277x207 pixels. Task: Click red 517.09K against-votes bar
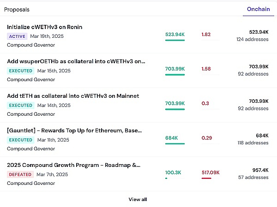click(x=206, y=178)
